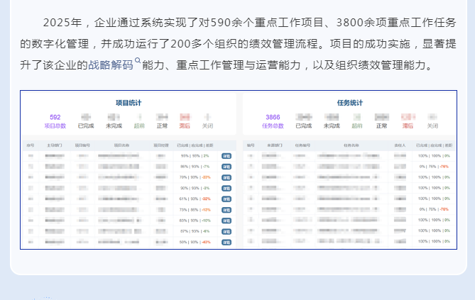The height and width of the screenshot is (300, 475).
Task: Show tasks marked 超前
Action: [356, 125]
